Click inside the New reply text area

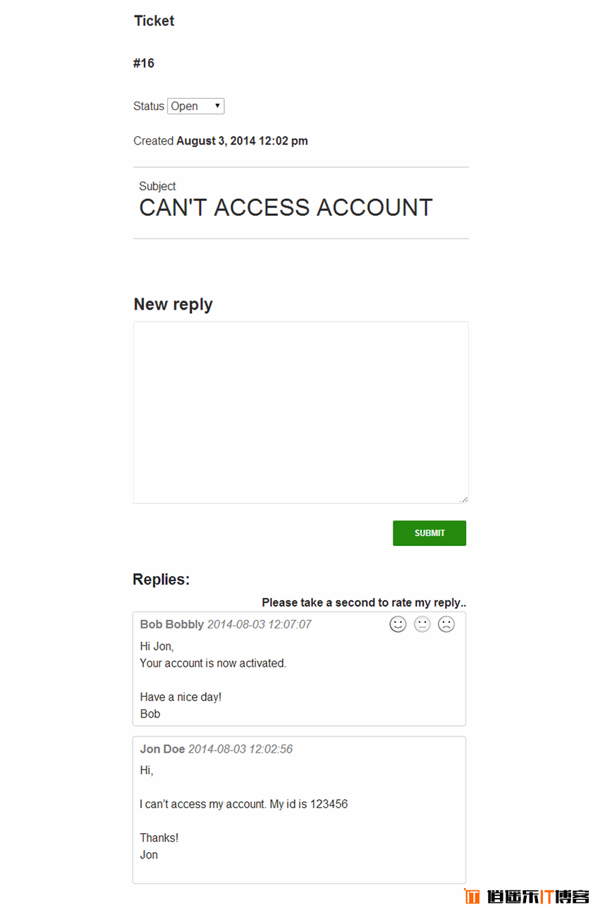click(x=300, y=412)
